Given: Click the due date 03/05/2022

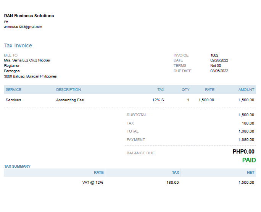Looking at the screenshot, I should tap(219, 71).
